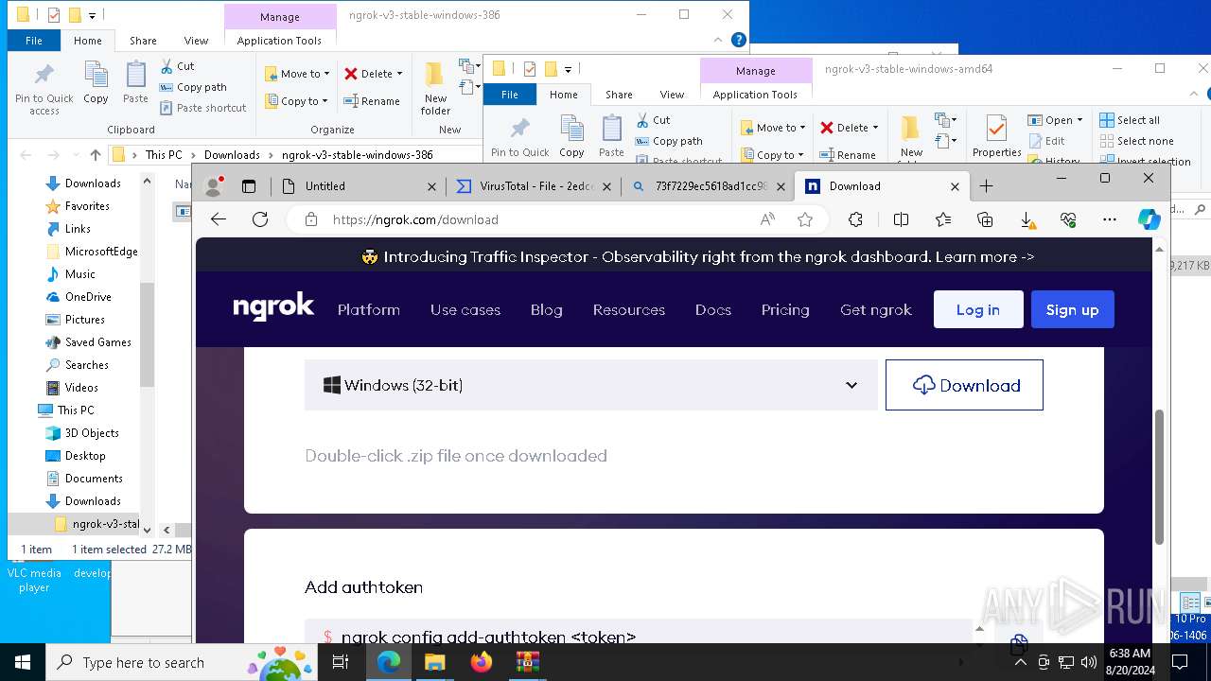Click Pin to Quick access in 386 window
1211x681 pixels.
pos(44,89)
